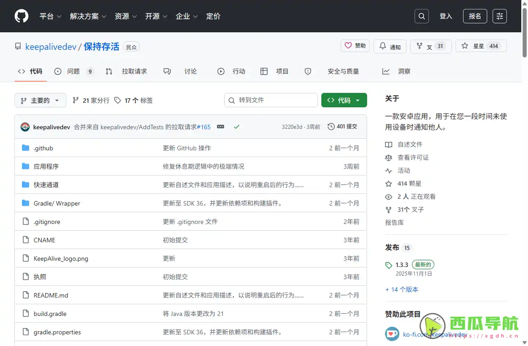Screen dimensions: 528x346
Task: Click the bell icon for 通知
Action: point(382,46)
